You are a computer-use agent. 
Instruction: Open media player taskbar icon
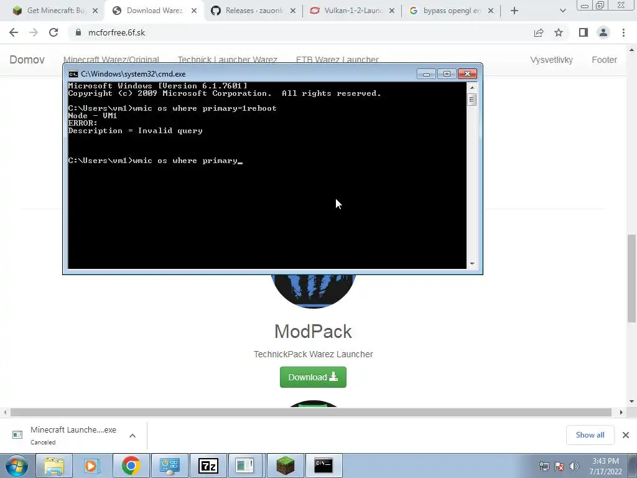tap(92, 466)
